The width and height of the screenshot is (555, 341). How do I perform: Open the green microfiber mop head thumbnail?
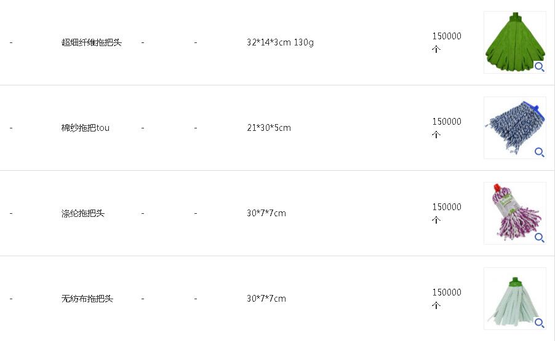coord(511,40)
